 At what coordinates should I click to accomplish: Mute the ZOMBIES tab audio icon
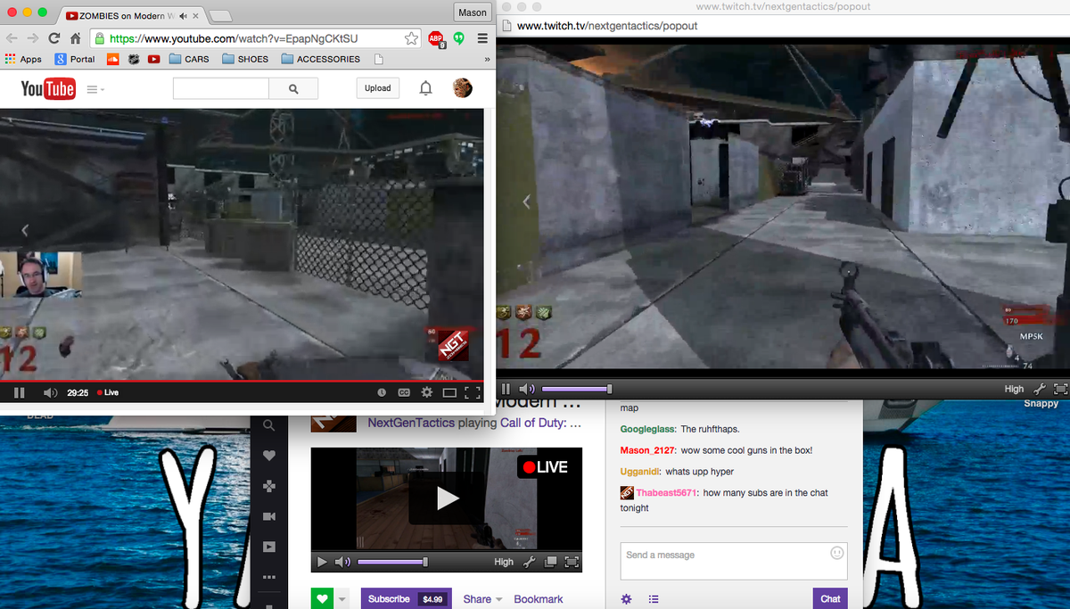point(184,16)
